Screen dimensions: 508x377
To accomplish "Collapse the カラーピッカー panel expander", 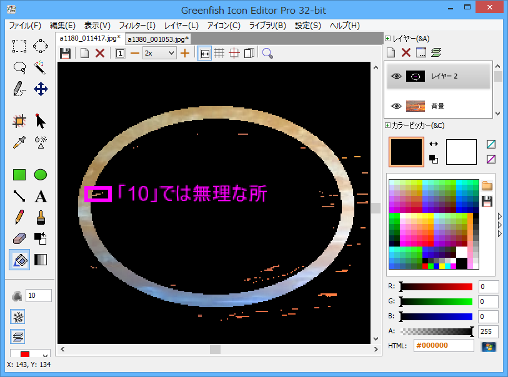I will click(388, 125).
